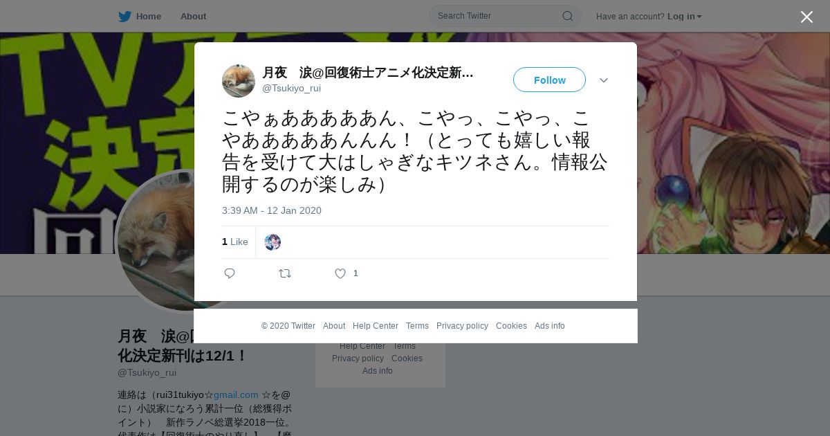Click the Ads info footer link
Screen dimensions: 830x436
click(550, 326)
